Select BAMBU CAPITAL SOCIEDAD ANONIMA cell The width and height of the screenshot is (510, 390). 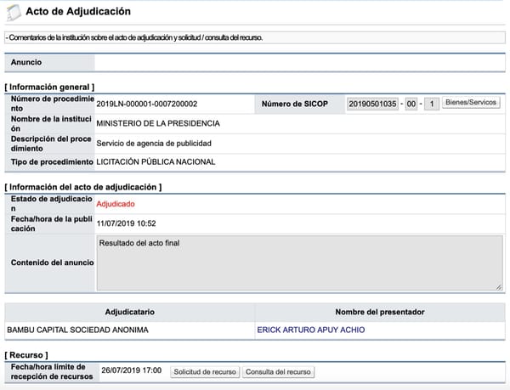130,330
